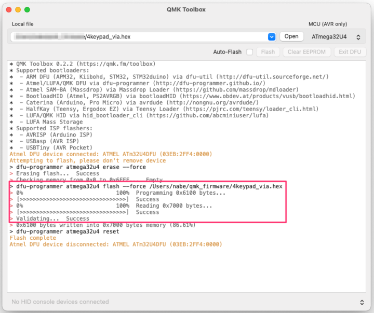Click the 'Auto-Flash' label text
374x313 pixels.
point(227,52)
